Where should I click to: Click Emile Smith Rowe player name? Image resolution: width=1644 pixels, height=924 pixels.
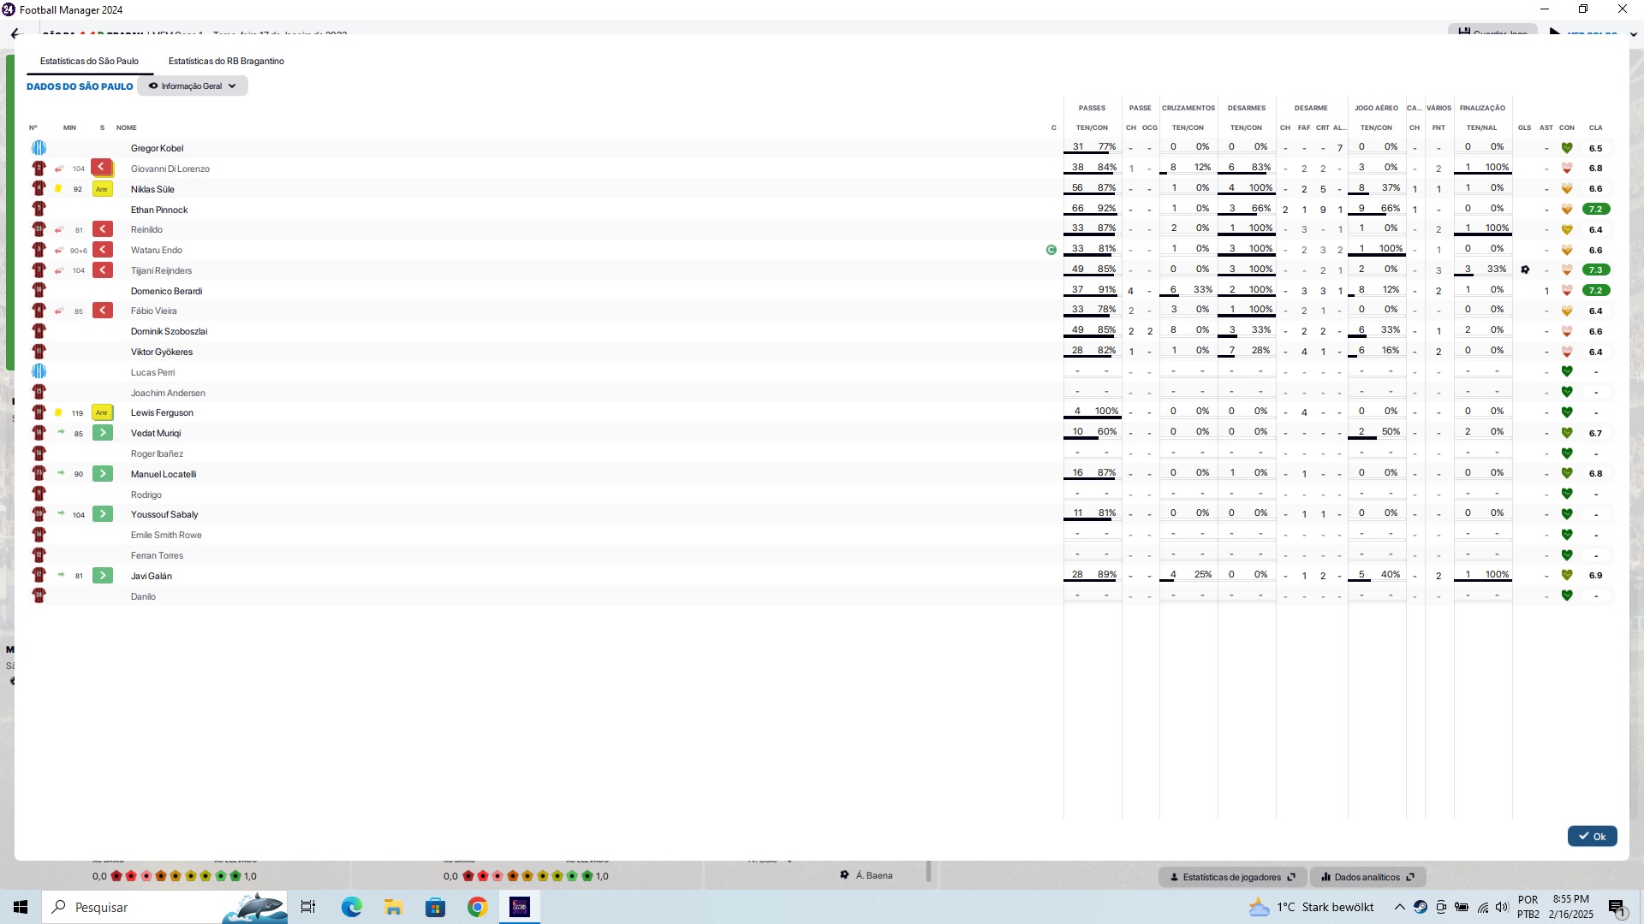(x=166, y=535)
